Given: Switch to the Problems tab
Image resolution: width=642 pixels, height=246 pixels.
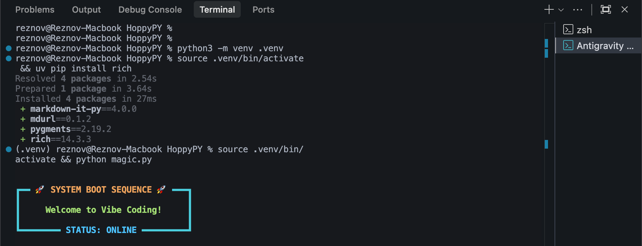Looking at the screenshot, I should click(x=35, y=9).
